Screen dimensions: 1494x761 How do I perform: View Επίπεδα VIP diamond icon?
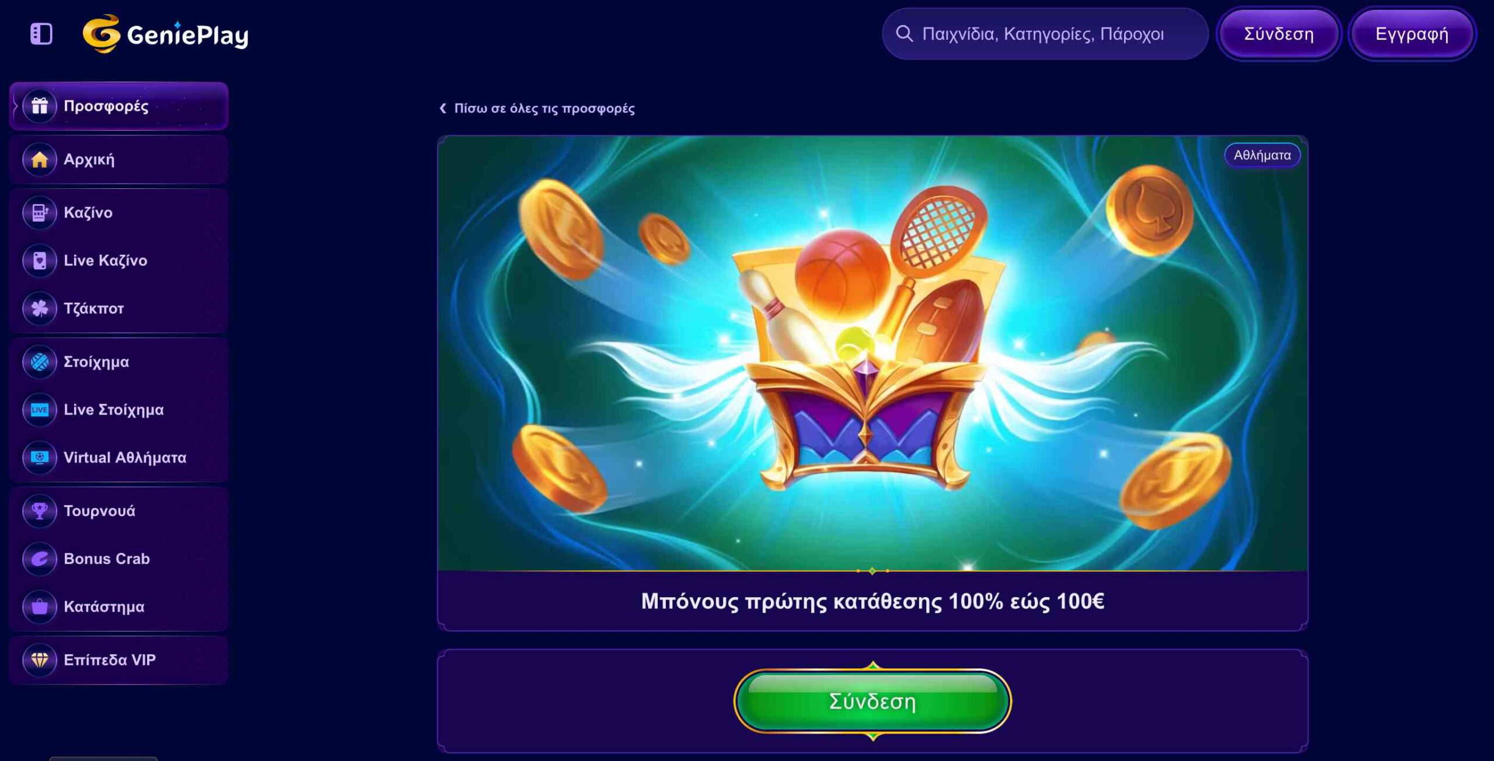point(40,660)
